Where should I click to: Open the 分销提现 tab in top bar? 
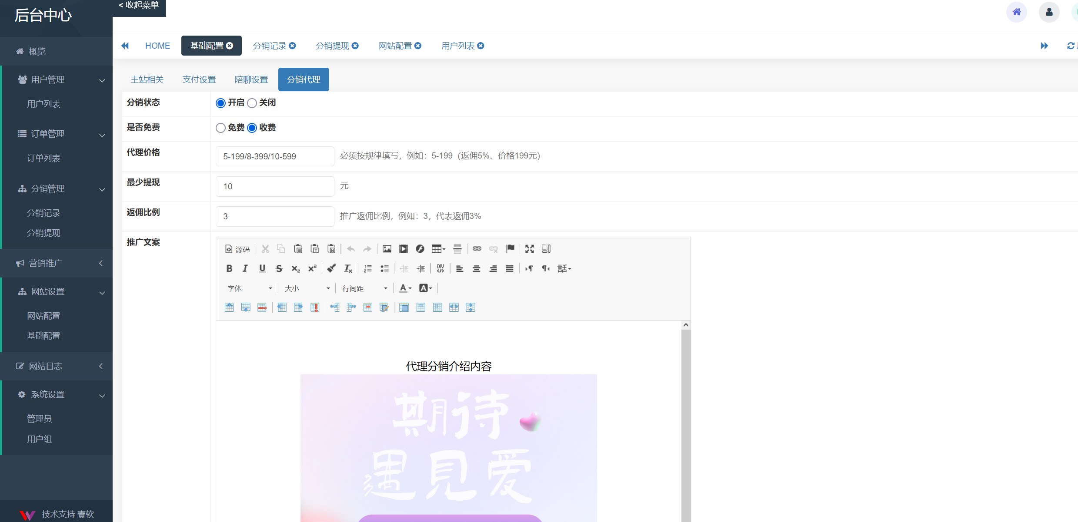coord(333,45)
